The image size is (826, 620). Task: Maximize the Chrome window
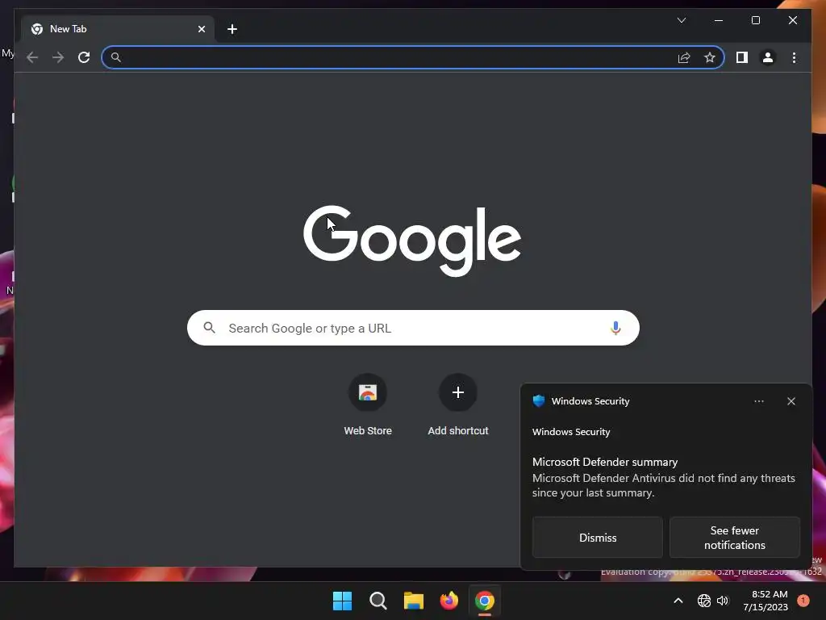[755, 20]
